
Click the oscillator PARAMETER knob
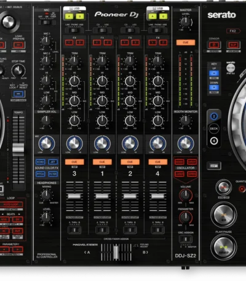(x=186, y=217)
